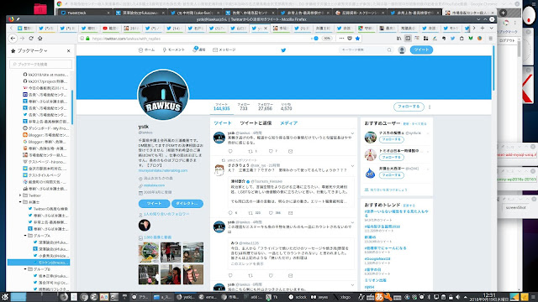This screenshot has width=538, height=302.
Task: Click the blue bookmark star in the URL bar
Action: (357, 39)
